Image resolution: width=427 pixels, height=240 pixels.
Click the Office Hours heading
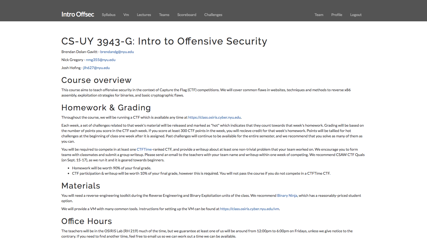[x=86, y=221]
